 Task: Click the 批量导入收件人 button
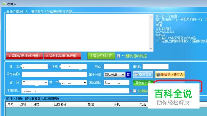(x=170, y=74)
